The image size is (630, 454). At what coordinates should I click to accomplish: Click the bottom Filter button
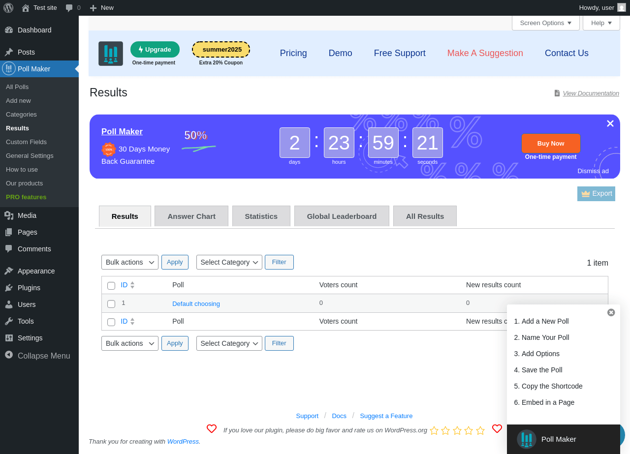[279, 343]
